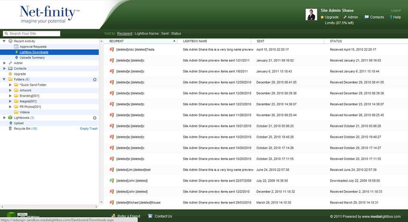The width and height of the screenshot is (408, 222).
Task: Collapse the Recent Activity tree node
Action: click(x=4, y=41)
